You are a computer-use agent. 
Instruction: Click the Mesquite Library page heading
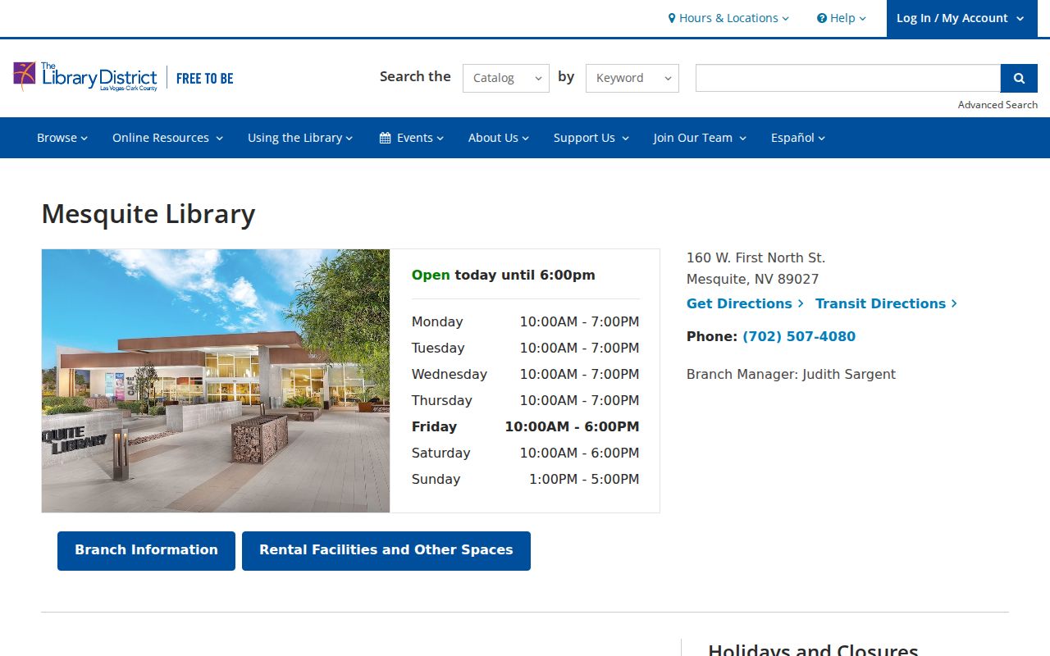point(148,214)
